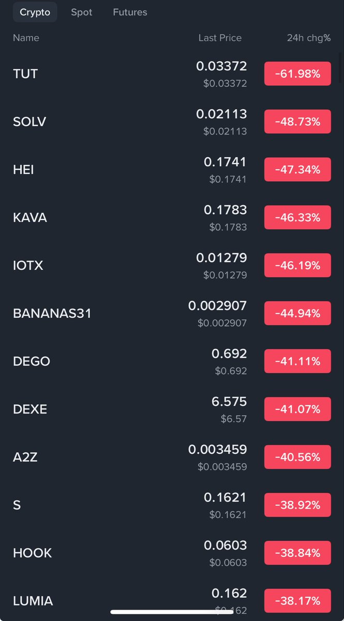This screenshot has height=621, width=344.
Task: Open the HOOK coin listing
Action: tap(33, 553)
